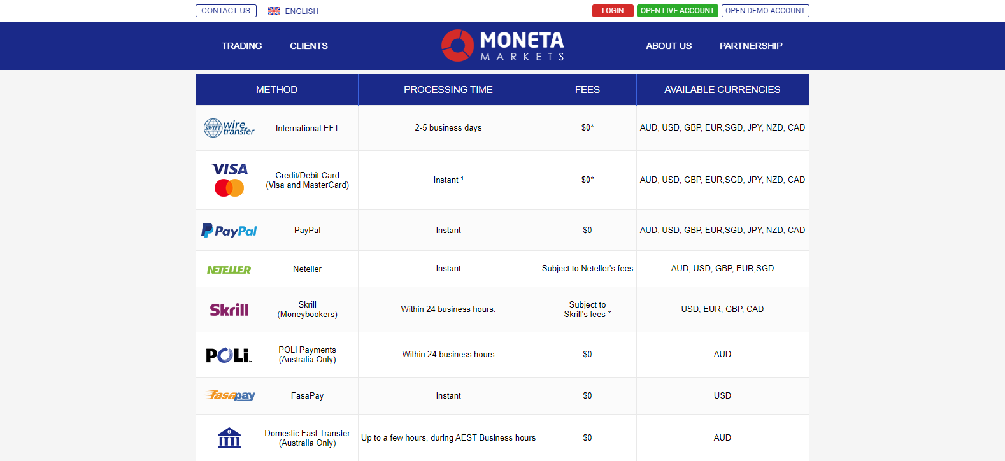Click the Processing Time column header
Image resolution: width=1005 pixels, height=461 pixels.
(448, 90)
